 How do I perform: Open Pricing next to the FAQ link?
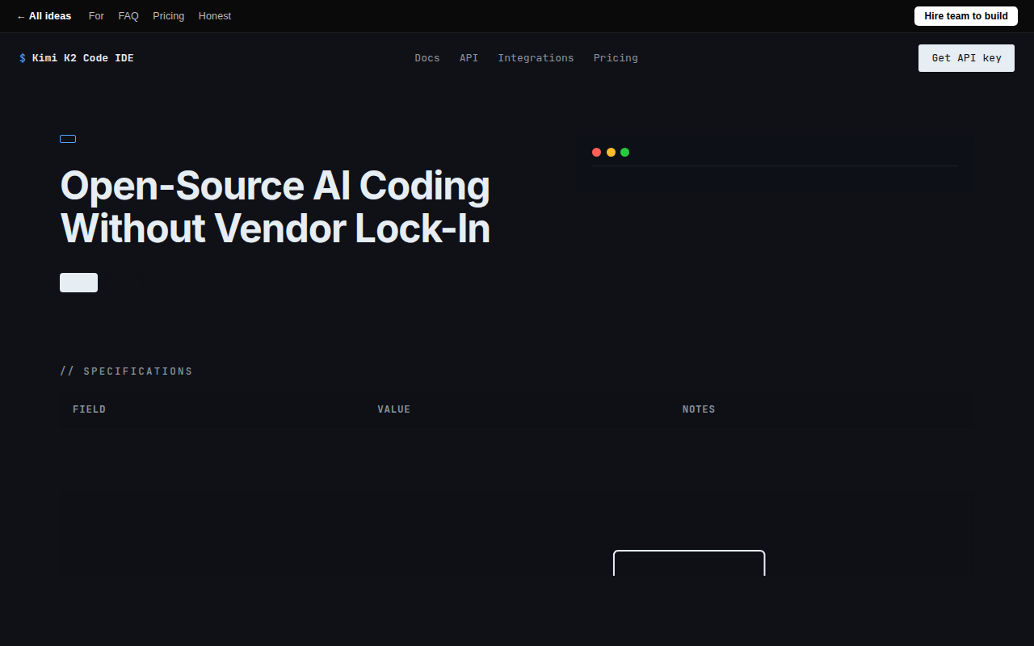click(x=168, y=16)
